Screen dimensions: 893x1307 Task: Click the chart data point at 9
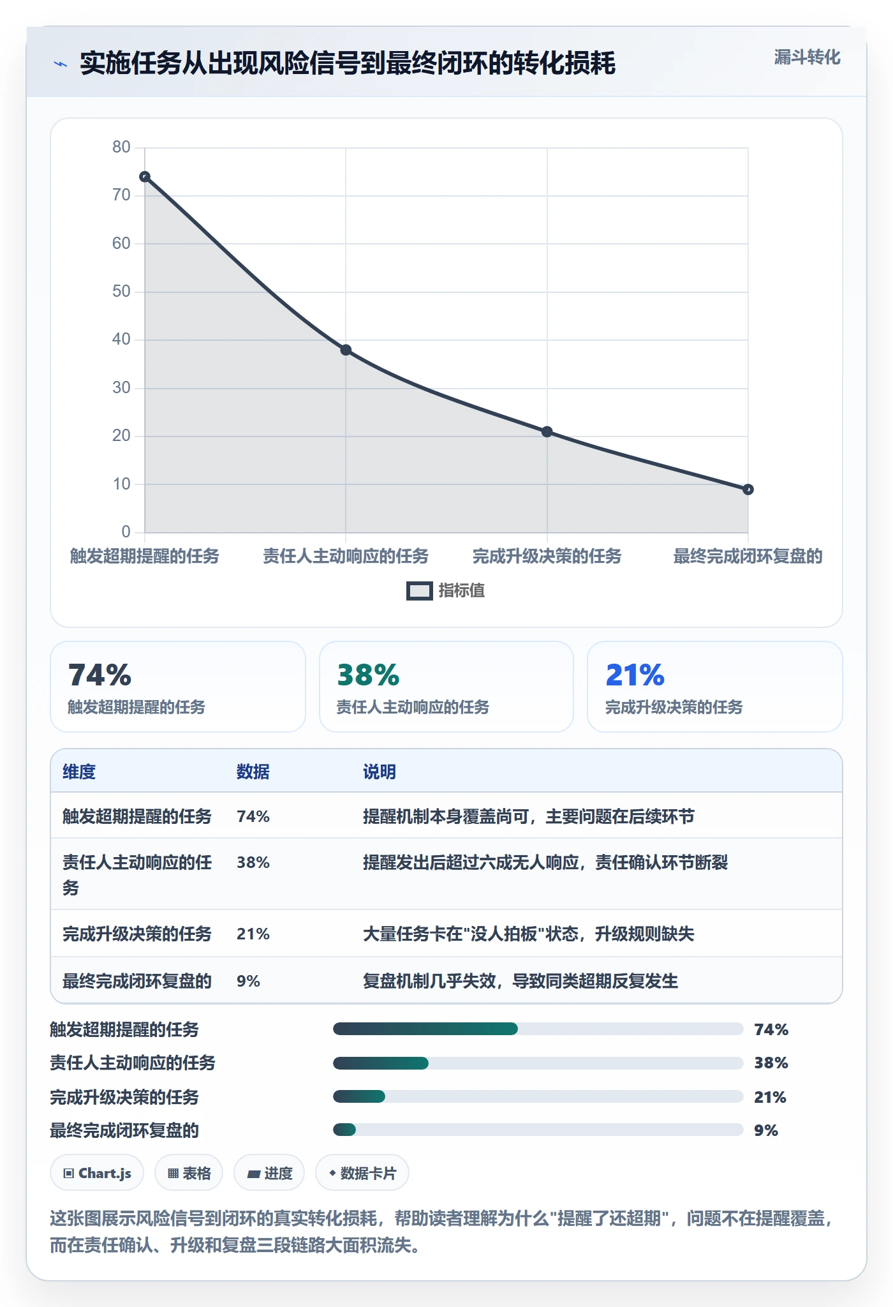coord(748,489)
